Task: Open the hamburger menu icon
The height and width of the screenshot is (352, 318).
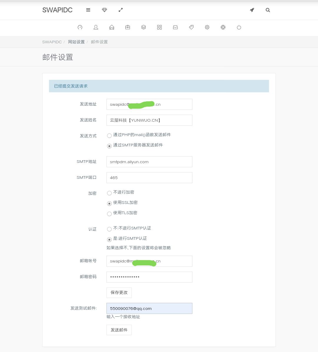Action: (x=88, y=10)
